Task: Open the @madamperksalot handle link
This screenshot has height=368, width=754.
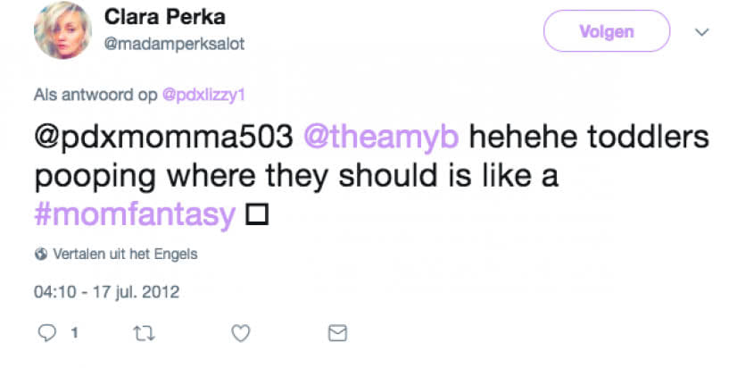Action: click(x=174, y=43)
